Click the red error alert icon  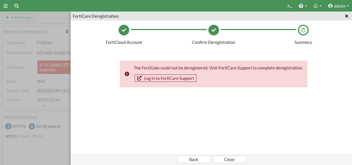tap(127, 74)
